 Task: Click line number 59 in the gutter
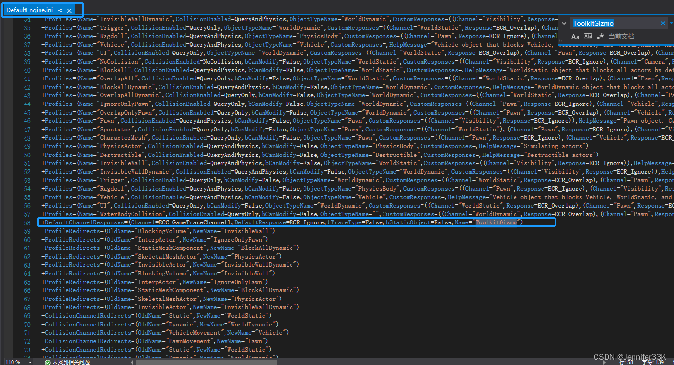pyautogui.click(x=27, y=231)
